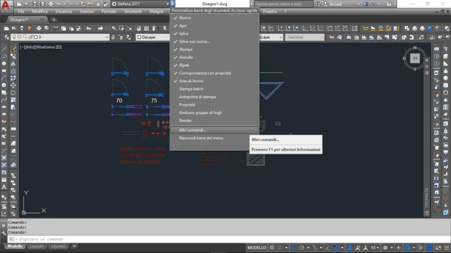Click the binoculars search icon
Image resolution: width=451 pixels, height=253 pixels.
[318, 4]
